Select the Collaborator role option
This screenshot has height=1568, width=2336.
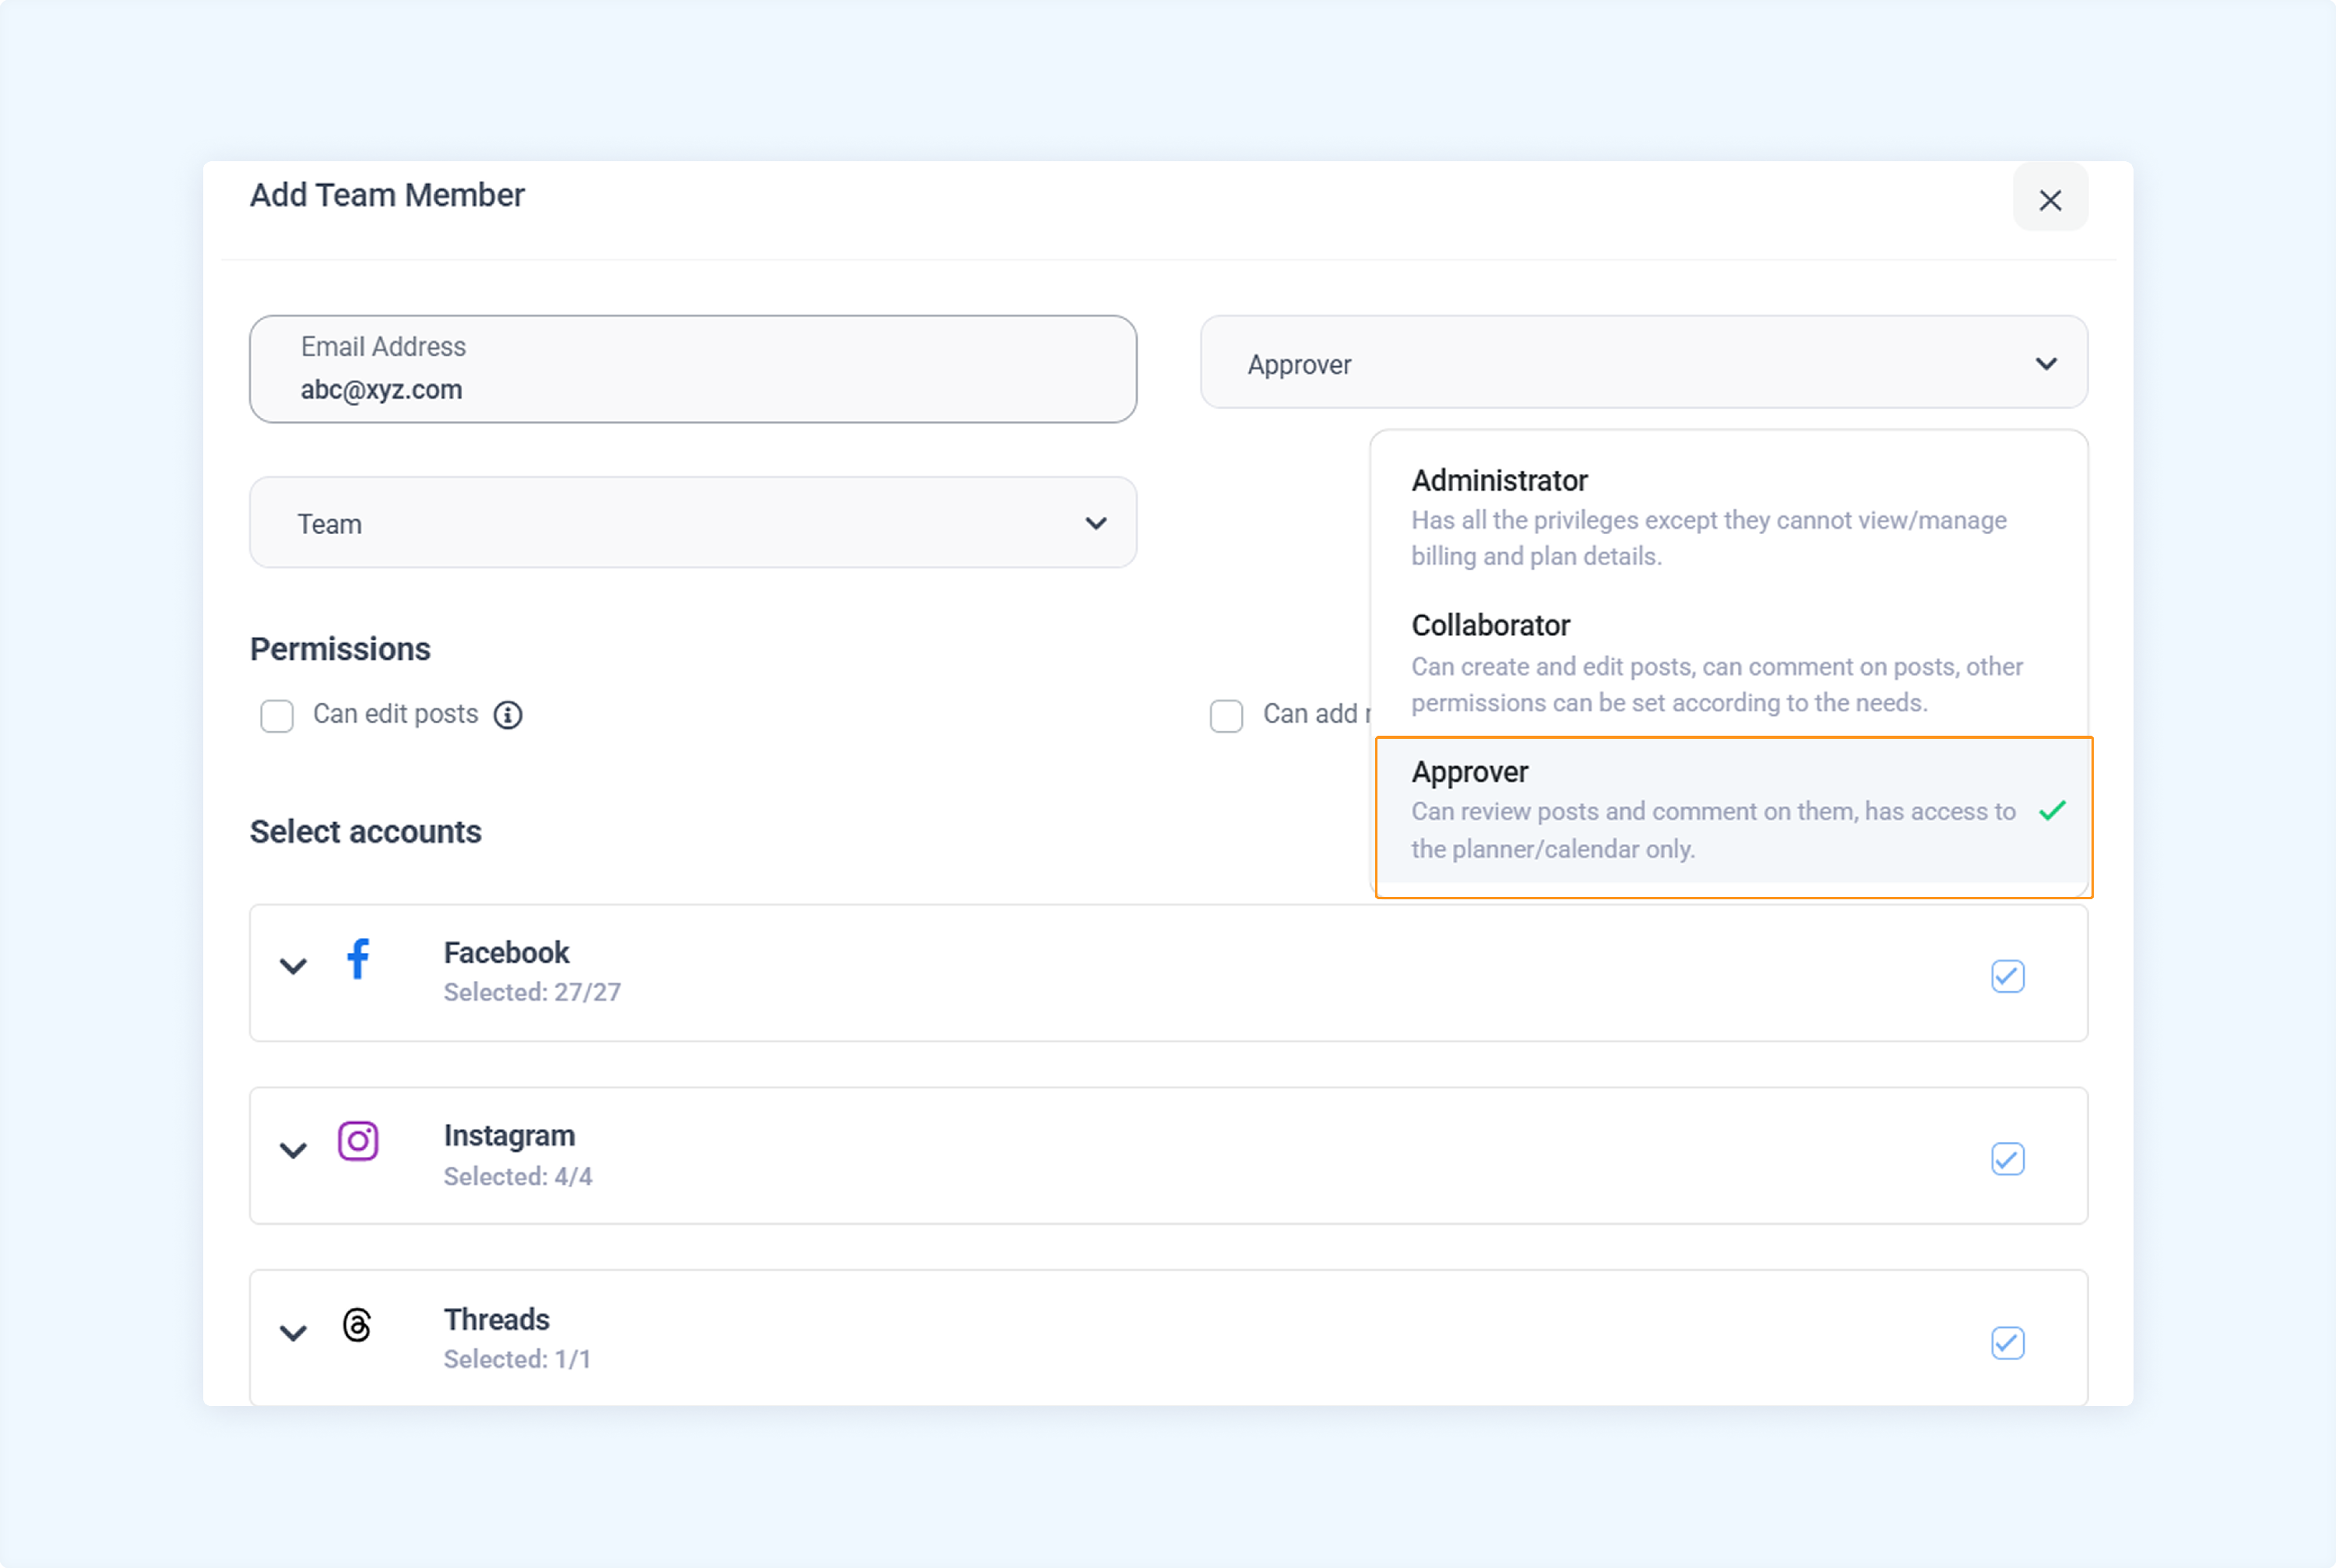point(1730,663)
